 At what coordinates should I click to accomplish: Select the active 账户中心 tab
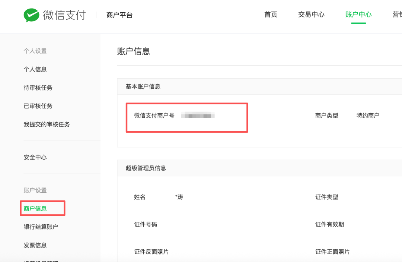(x=358, y=15)
